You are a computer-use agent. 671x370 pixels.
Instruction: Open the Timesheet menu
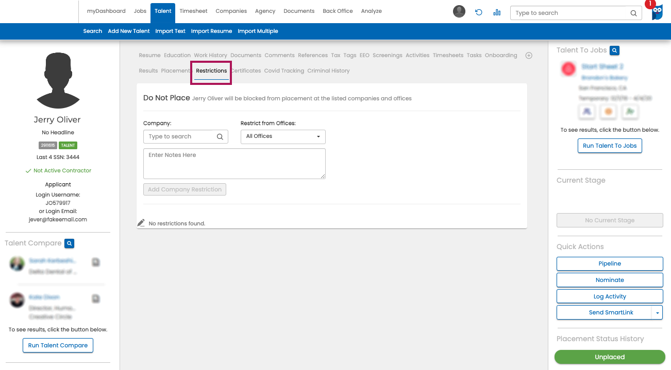coord(194,11)
